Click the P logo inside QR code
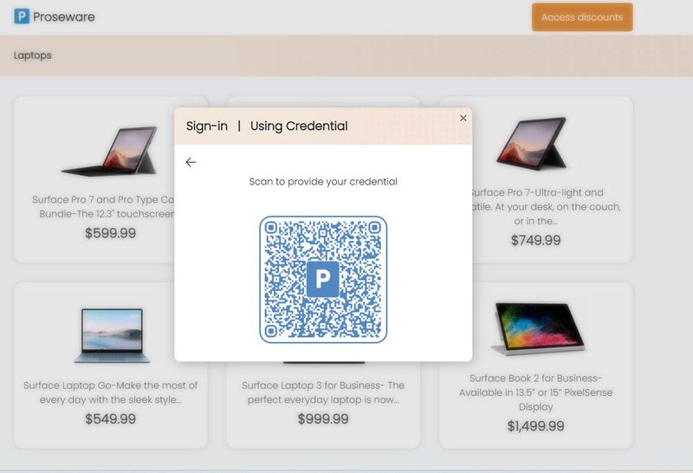The width and height of the screenshot is (693, 473). 322,279
